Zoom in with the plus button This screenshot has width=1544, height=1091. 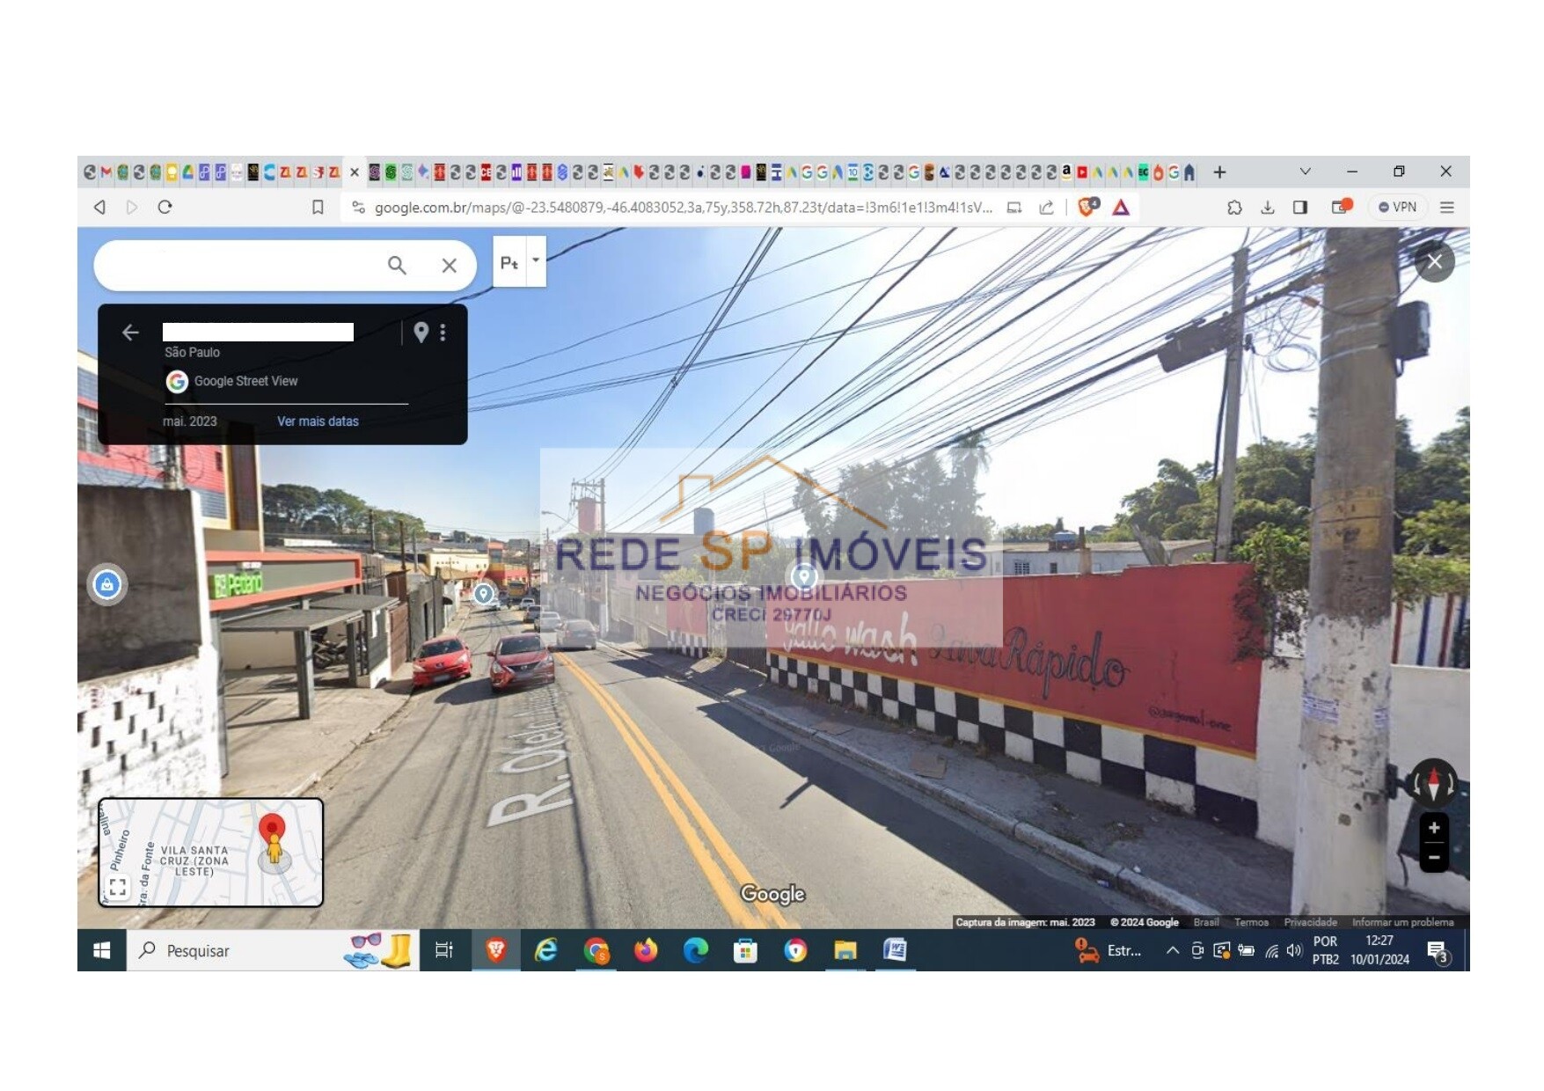1433,828
